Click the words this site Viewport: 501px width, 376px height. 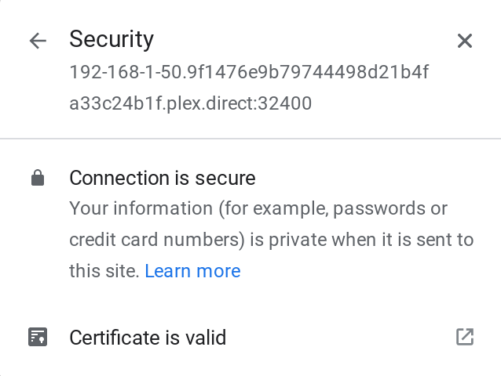(x=104, y=271)
